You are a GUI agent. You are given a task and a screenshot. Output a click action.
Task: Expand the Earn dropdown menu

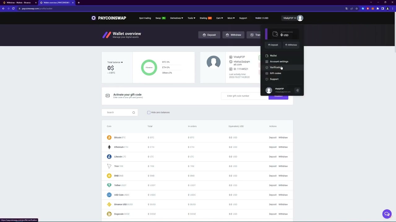click(219, 18)
